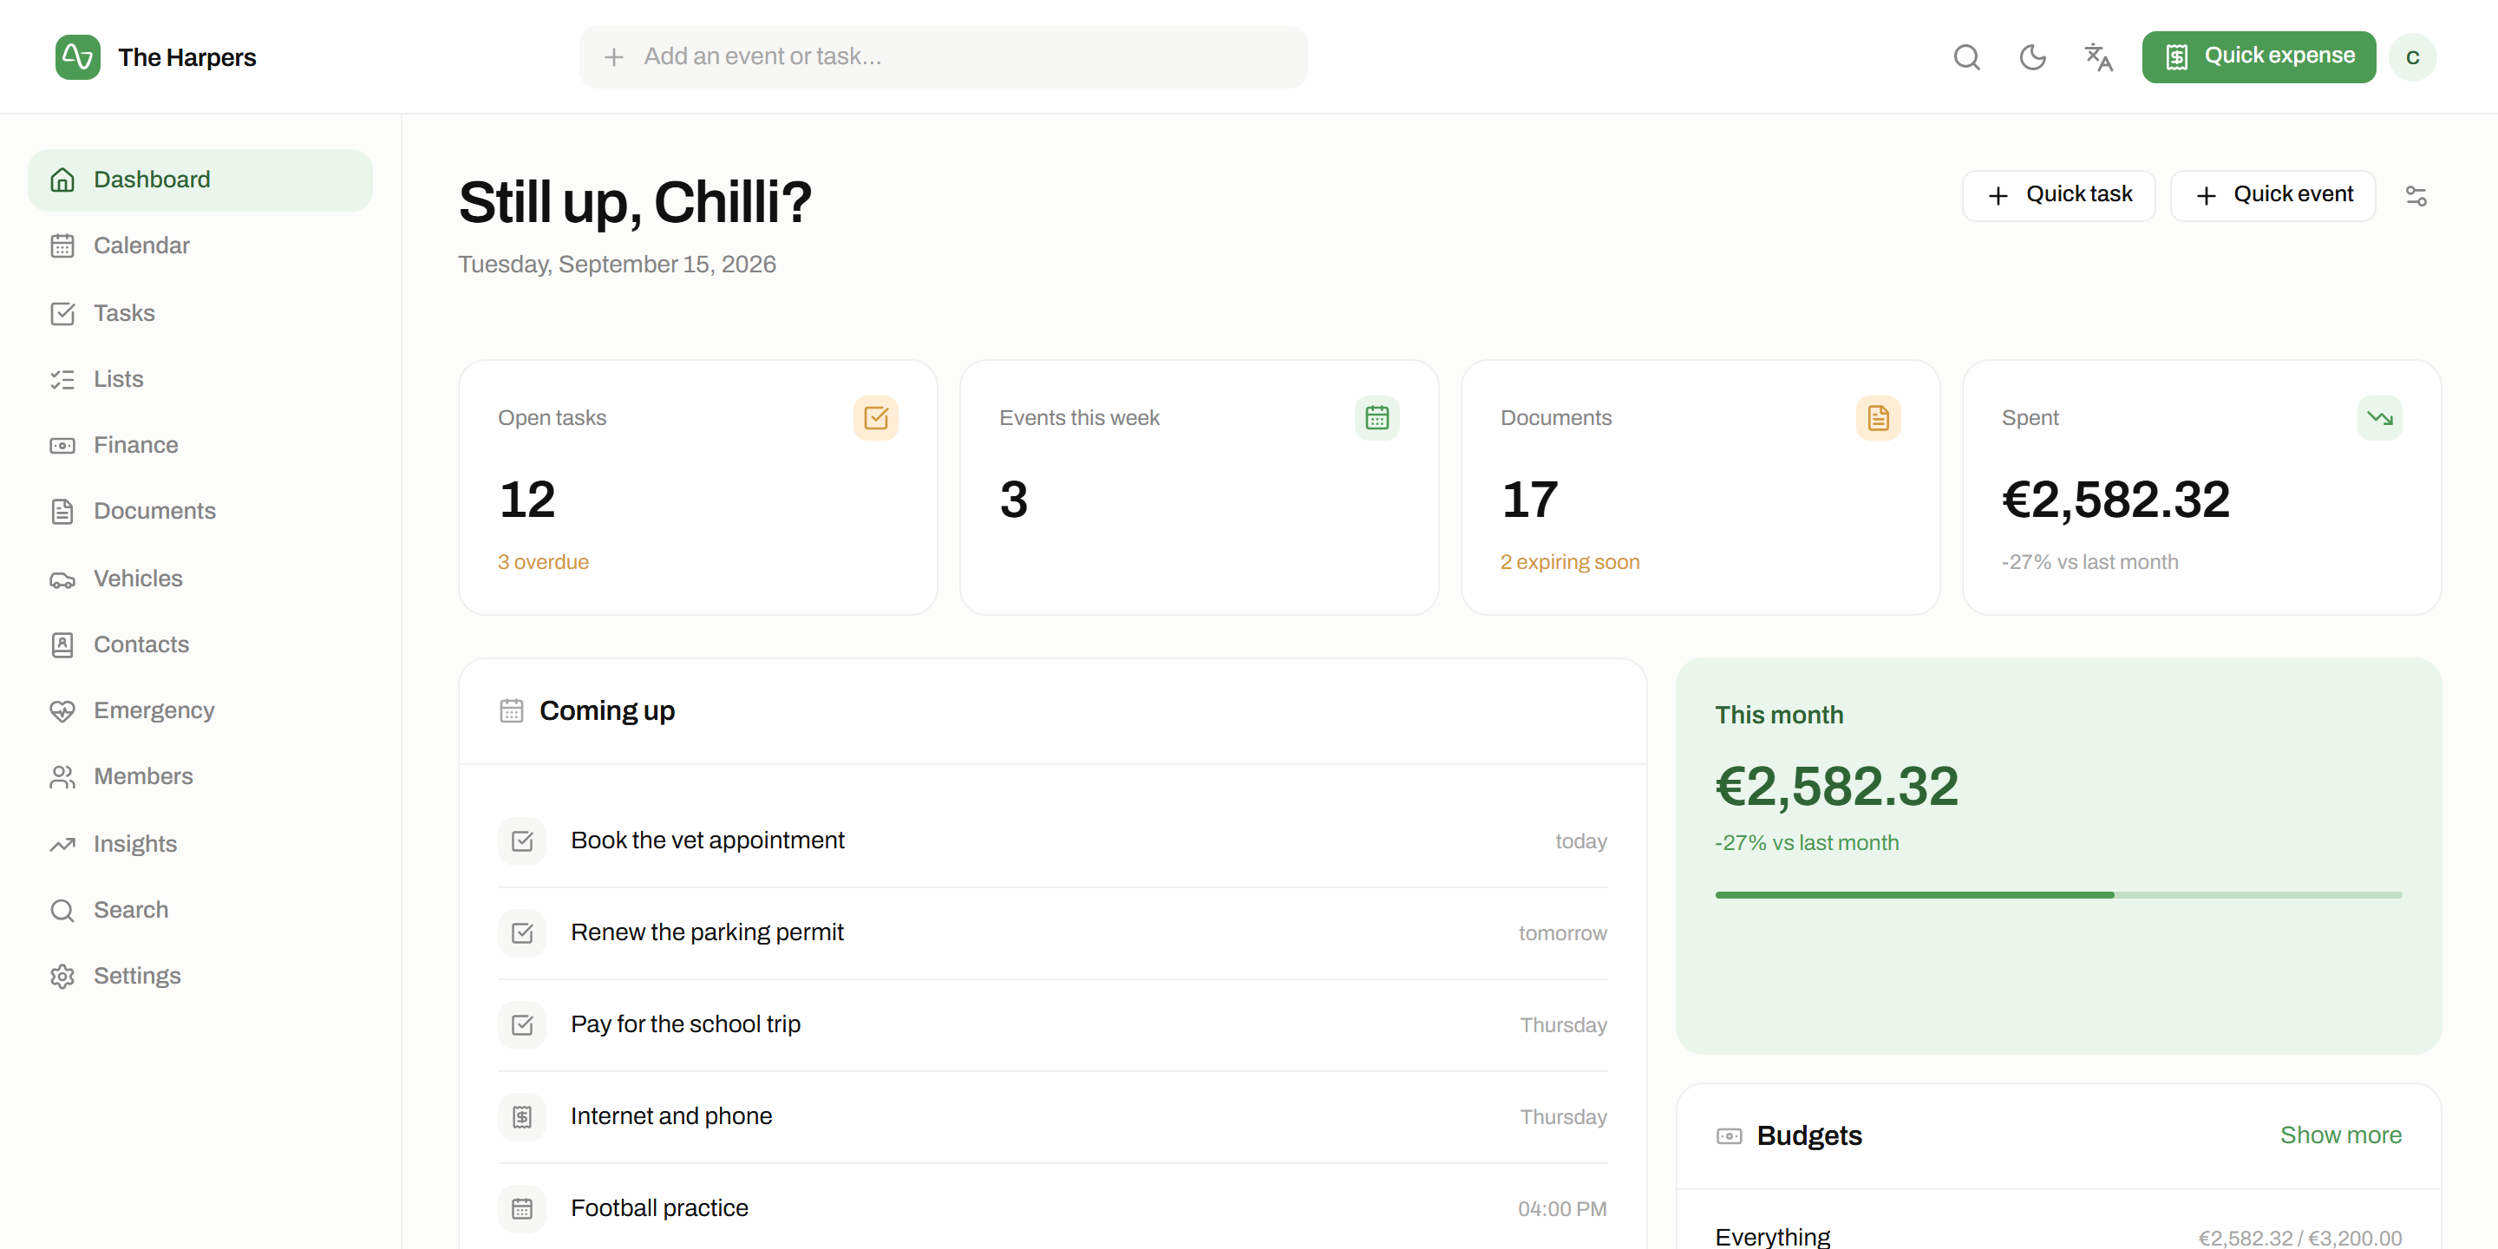Viewport: 2498px width, 1249px height.
Task: Click Internet and phone bill icon
Action: [521, 1117]
